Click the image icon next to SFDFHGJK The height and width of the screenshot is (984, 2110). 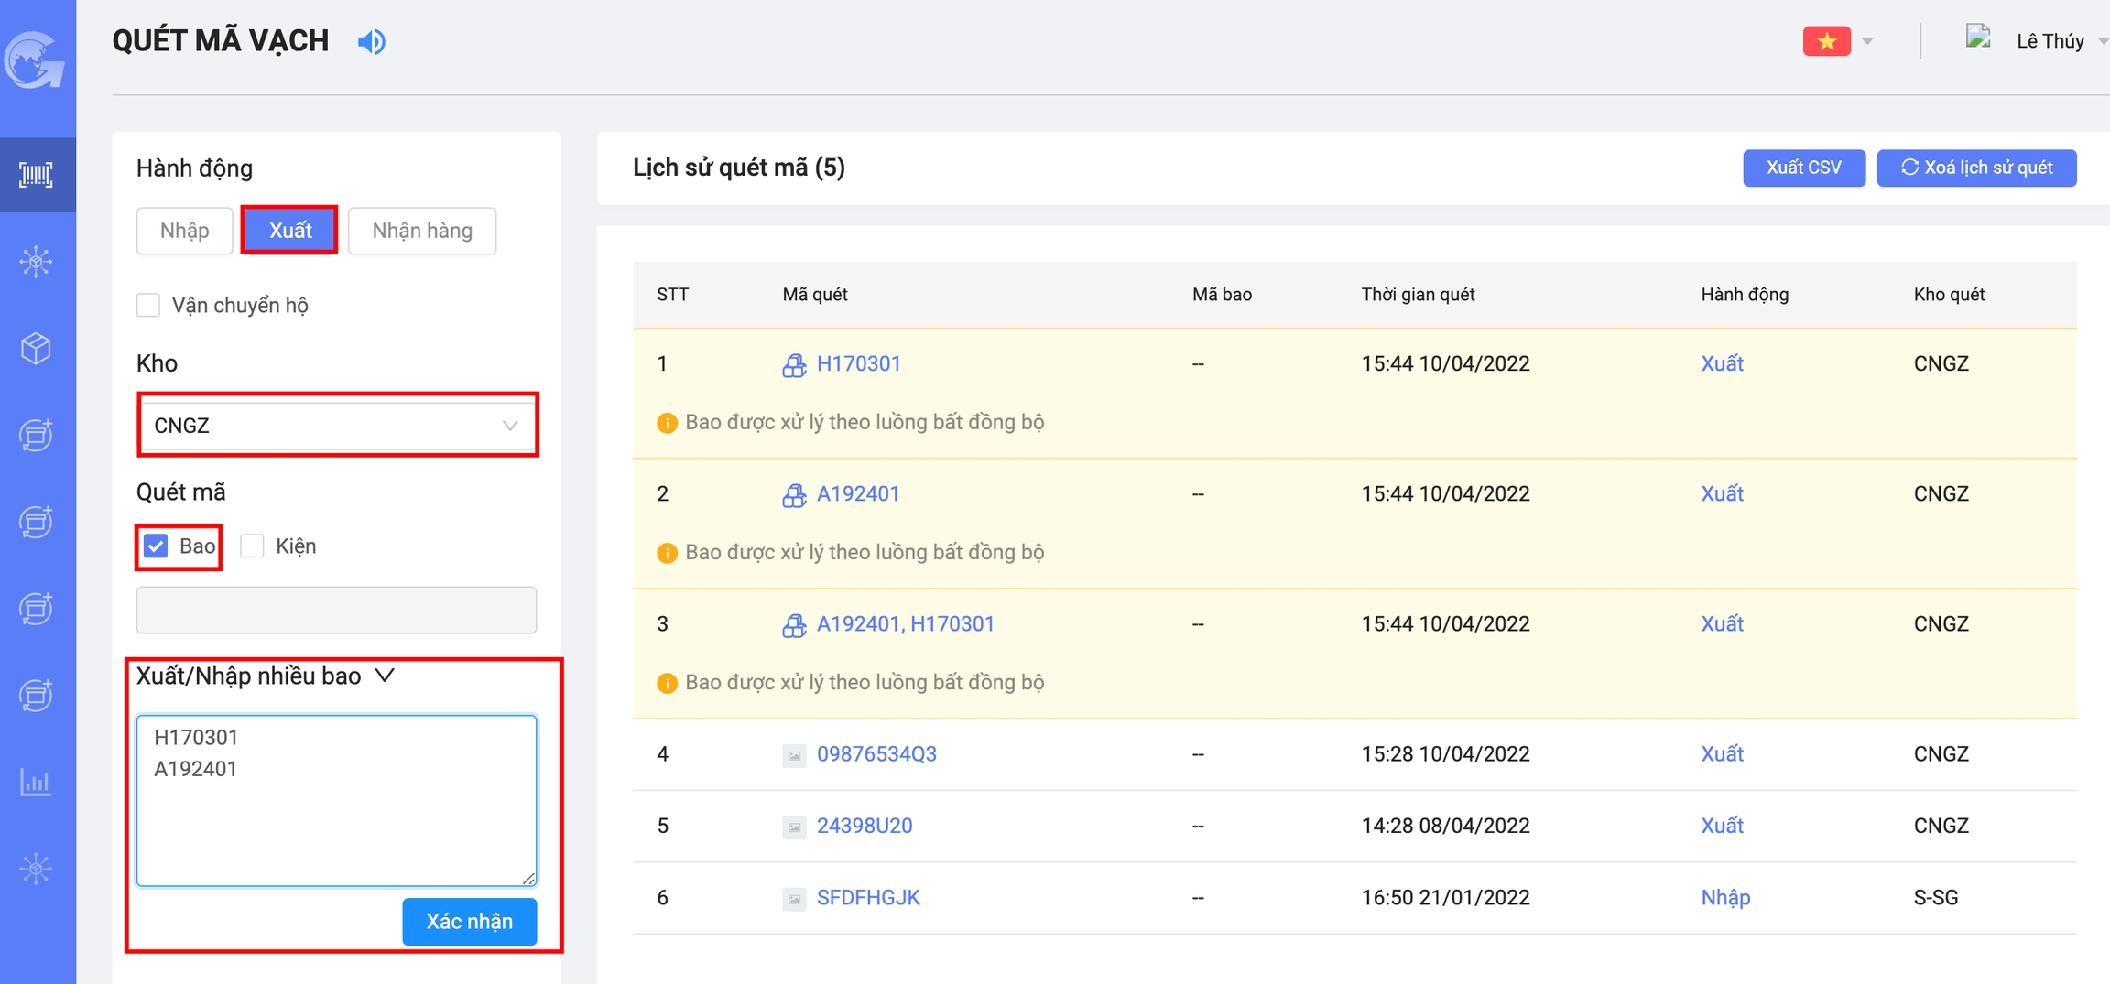[x=794, y=898]
